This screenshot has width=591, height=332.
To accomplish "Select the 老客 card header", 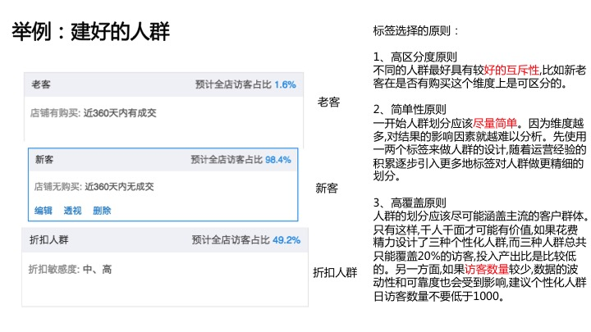I will (163, 84).
